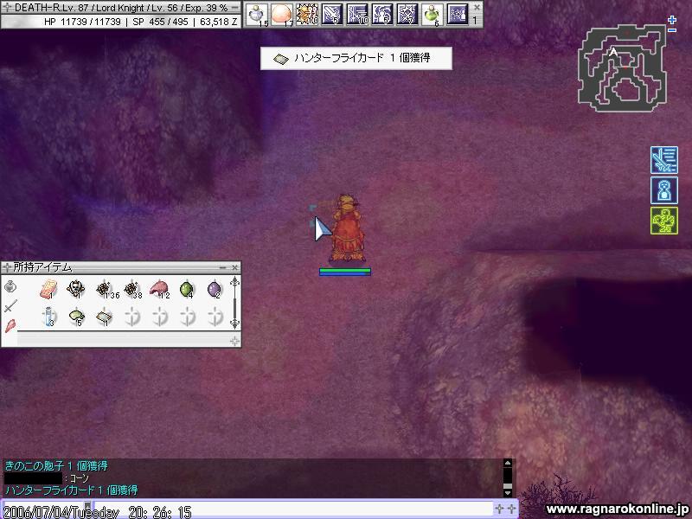The height and width of the screenshot is (519, 692).
Task: Activate the star burst skill at level 7
Action: point(407,14)
